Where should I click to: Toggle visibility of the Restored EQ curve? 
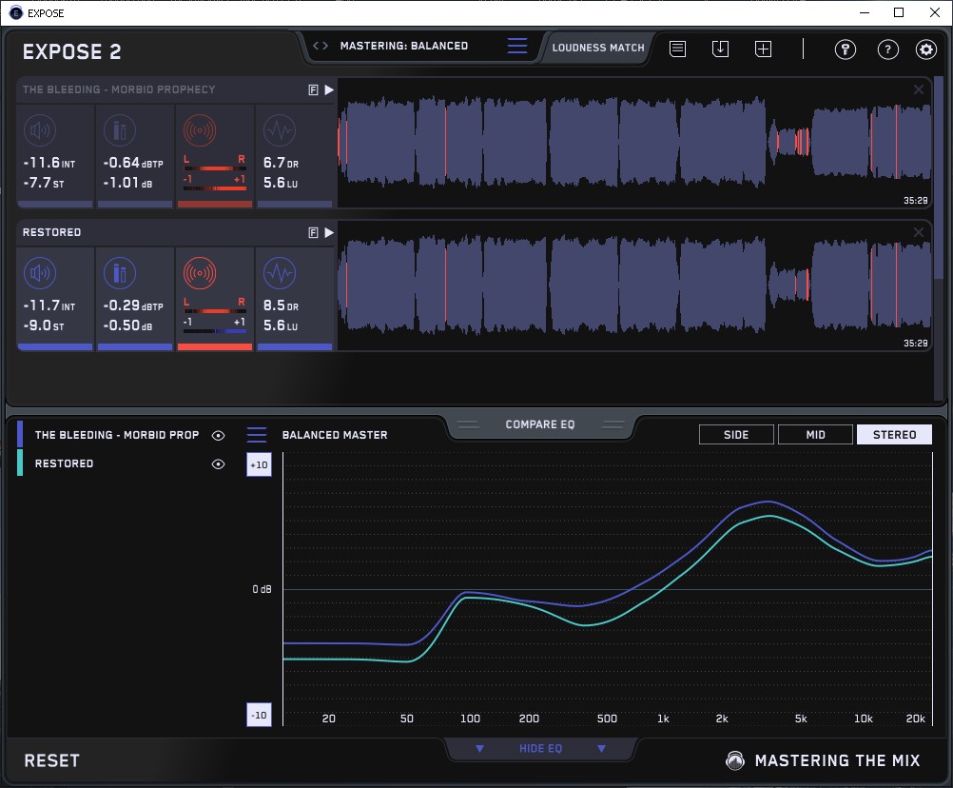(218, 463)
